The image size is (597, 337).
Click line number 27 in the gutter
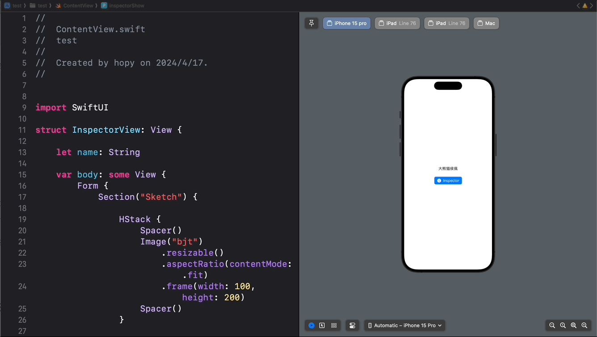point(22,331)
